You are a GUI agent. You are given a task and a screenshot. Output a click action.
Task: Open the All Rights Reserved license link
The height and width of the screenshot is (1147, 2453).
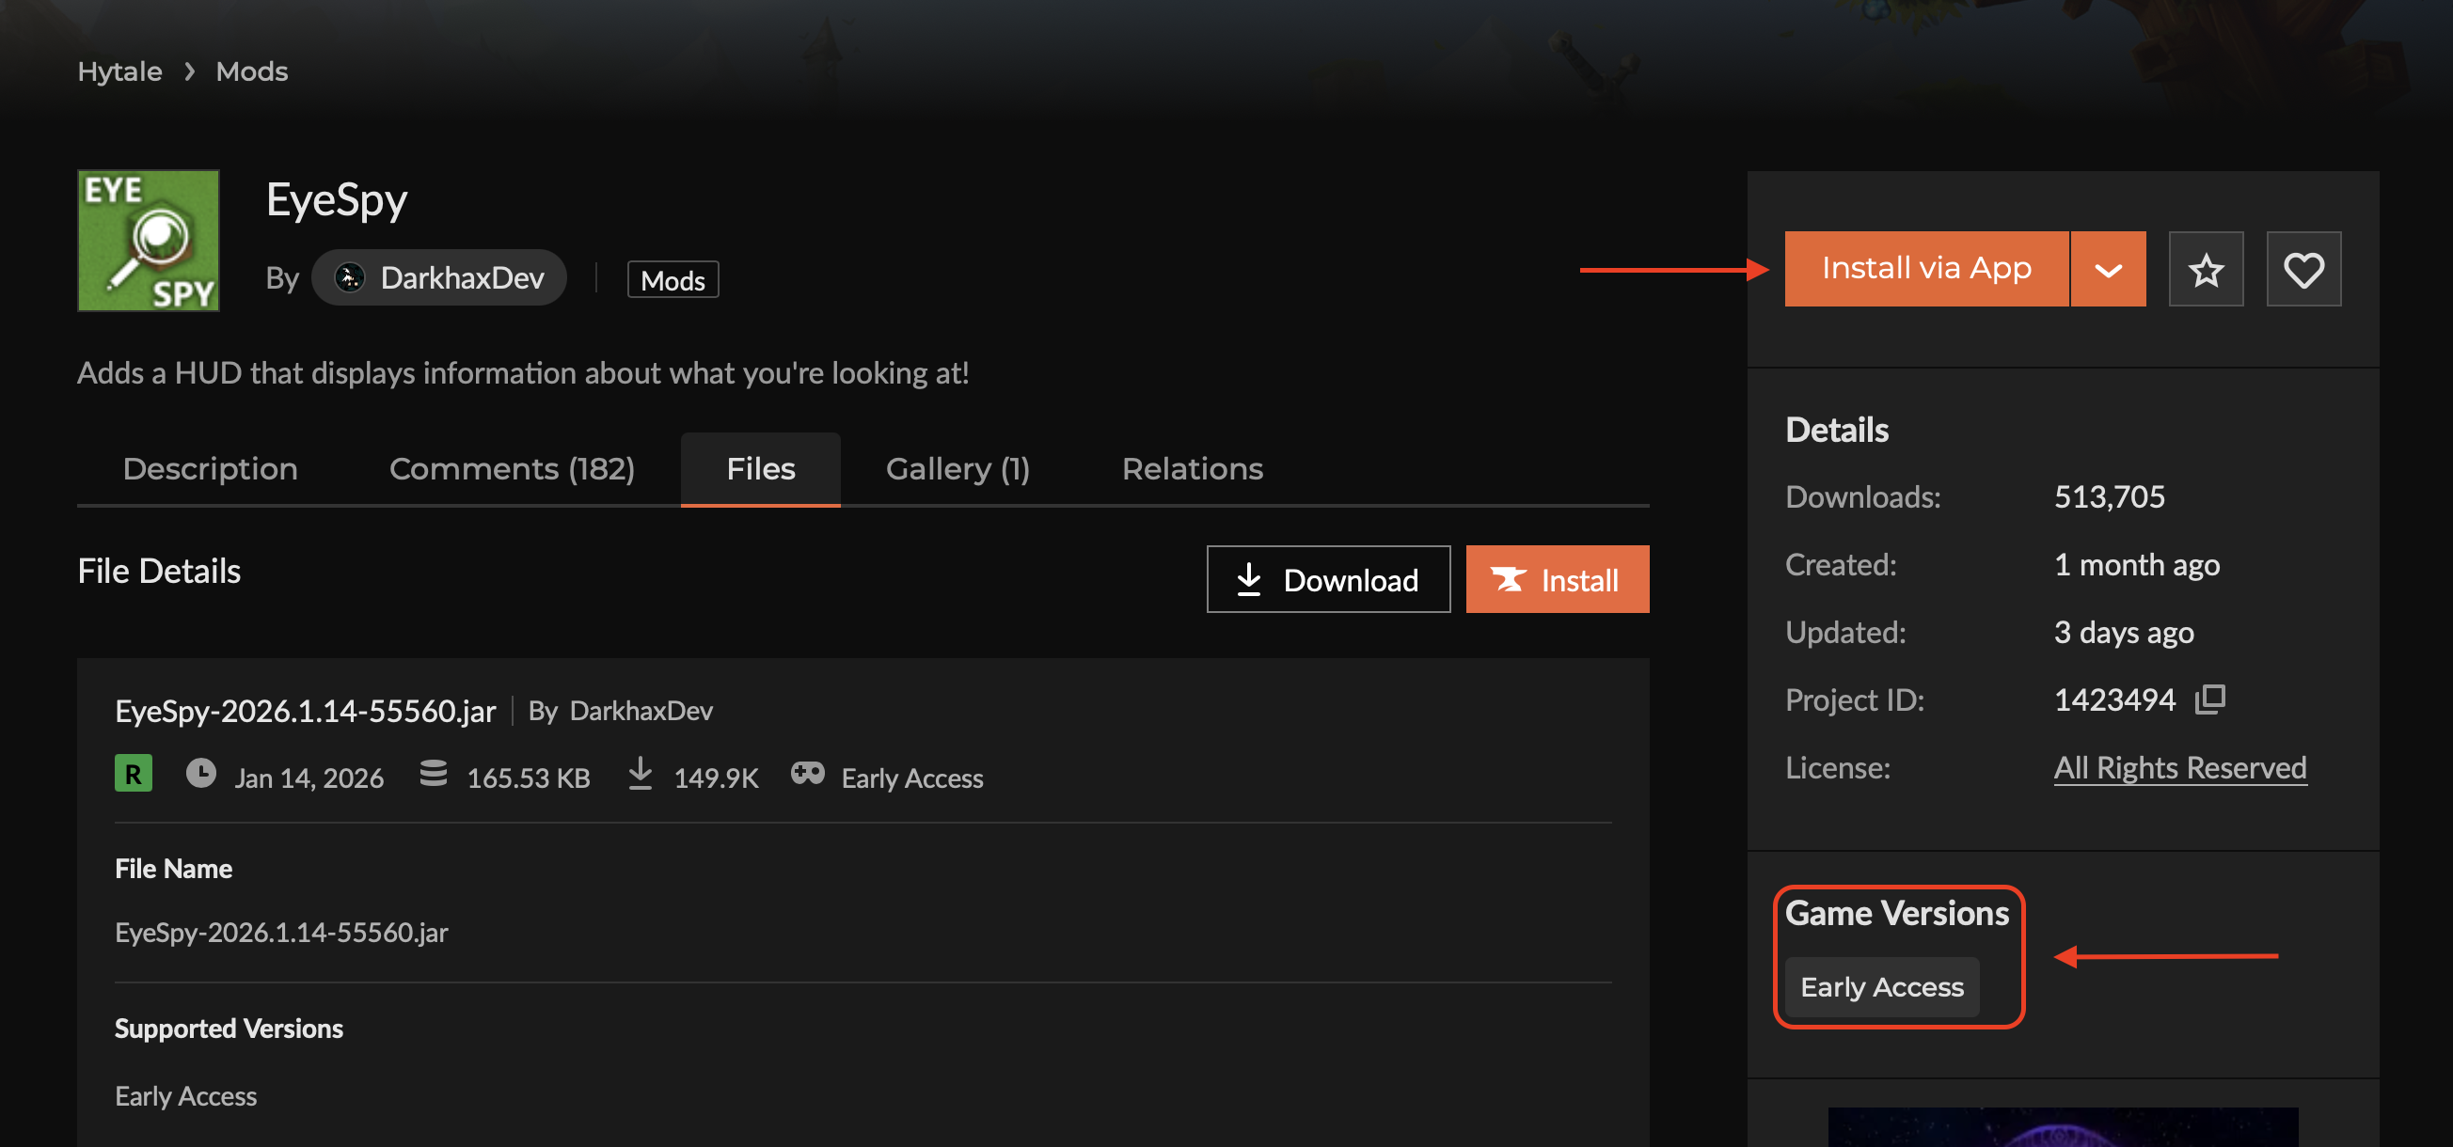click(2179, 767)
